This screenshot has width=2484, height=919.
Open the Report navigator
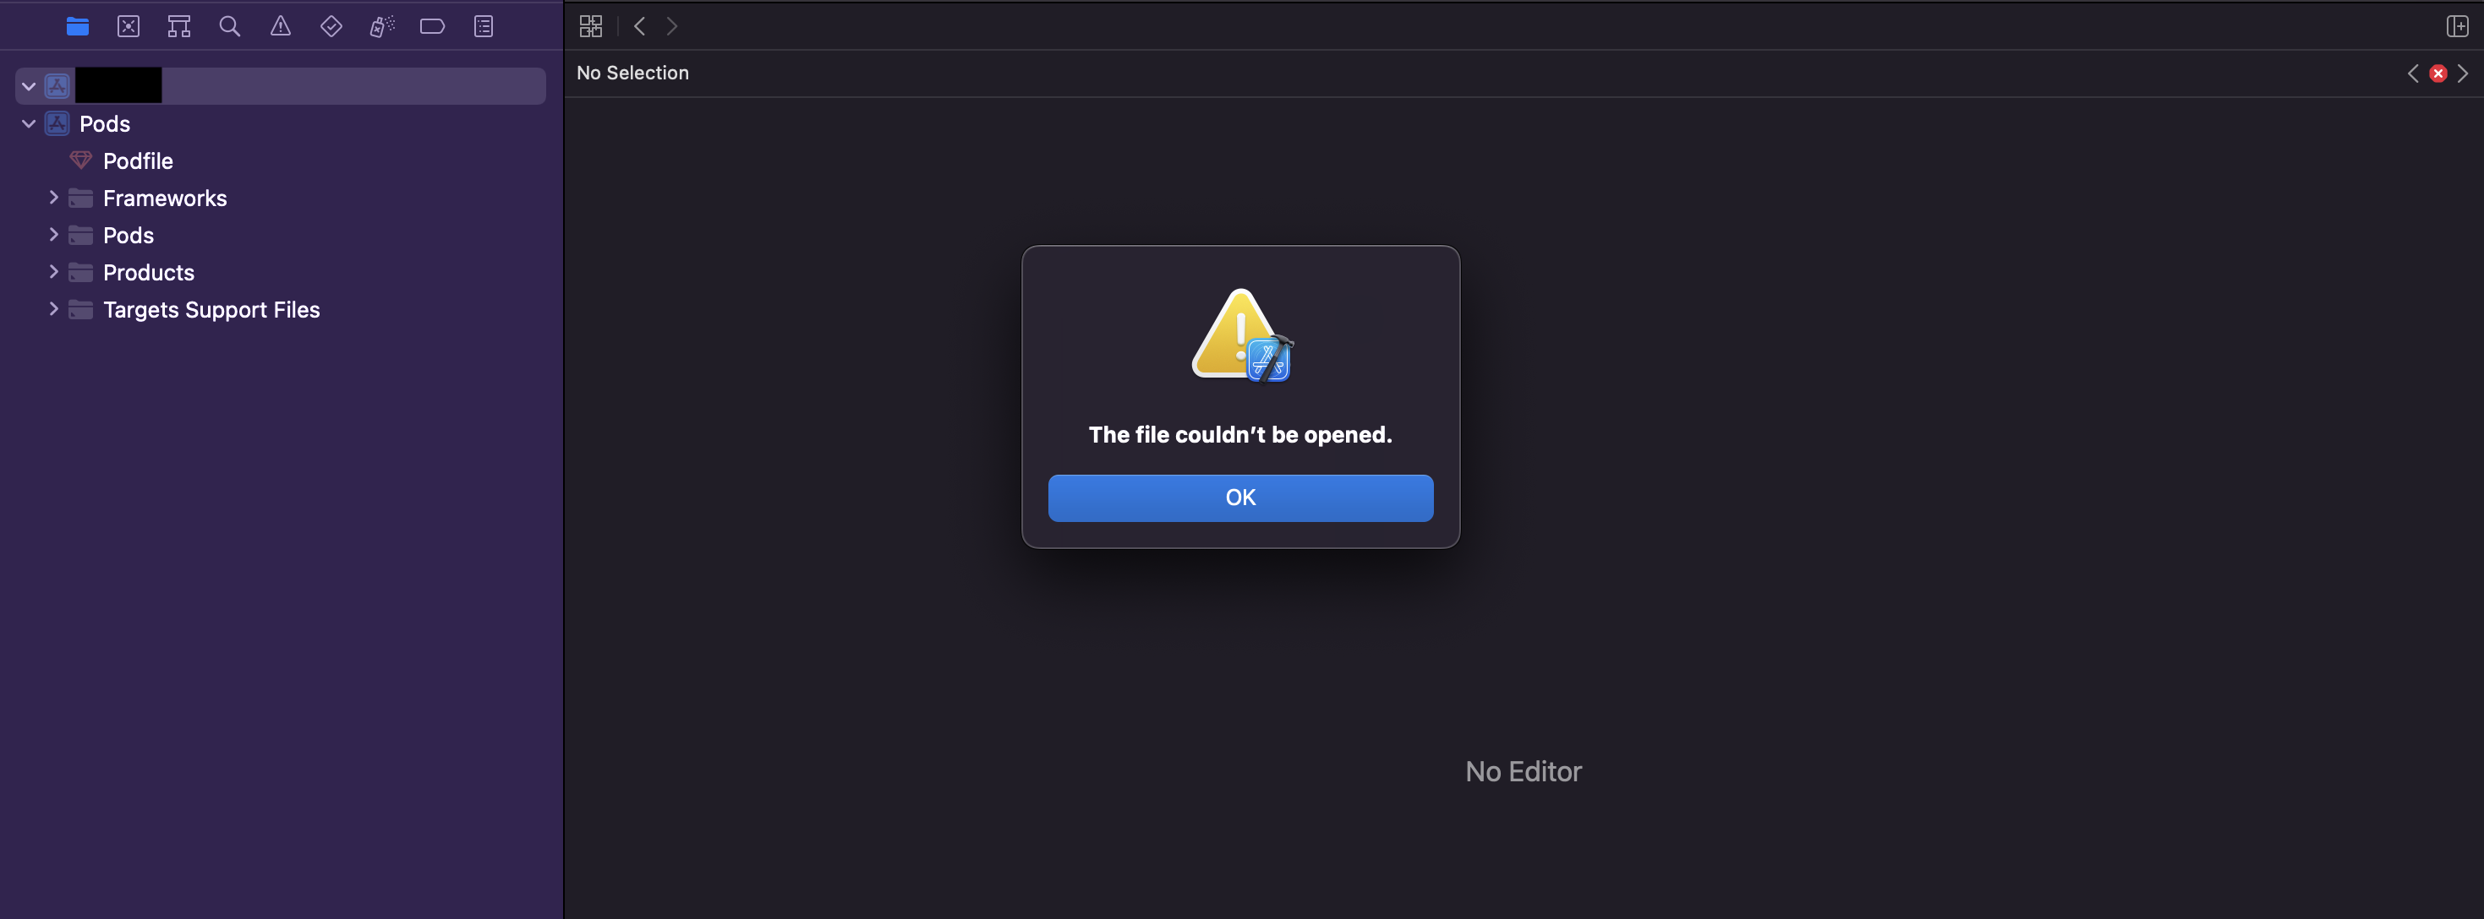click(x=484, y=27)
